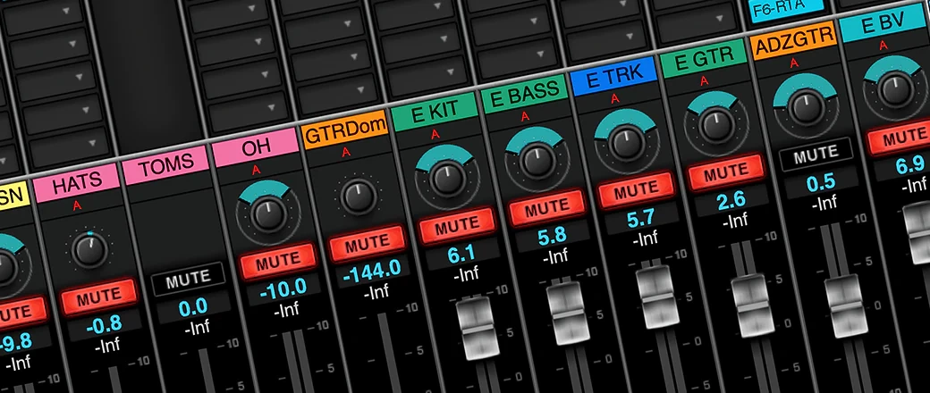The image size is (930, 393).
Task: Click the E BASS fader value 5.8
Action: (552, 235)
